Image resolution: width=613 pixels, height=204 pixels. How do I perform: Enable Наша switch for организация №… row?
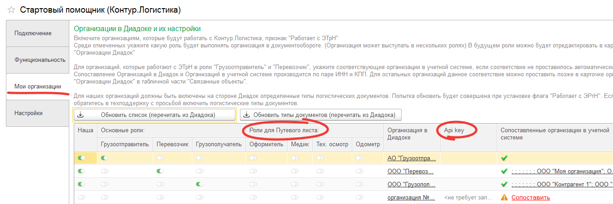click(x=81, y=198)
